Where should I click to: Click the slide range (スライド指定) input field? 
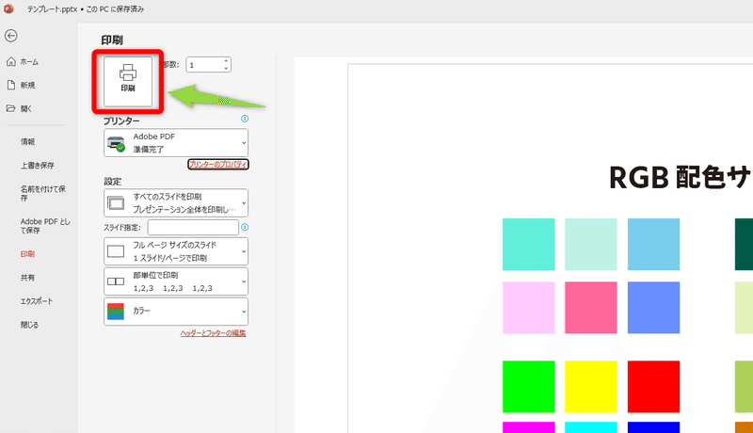pos(193,227)
